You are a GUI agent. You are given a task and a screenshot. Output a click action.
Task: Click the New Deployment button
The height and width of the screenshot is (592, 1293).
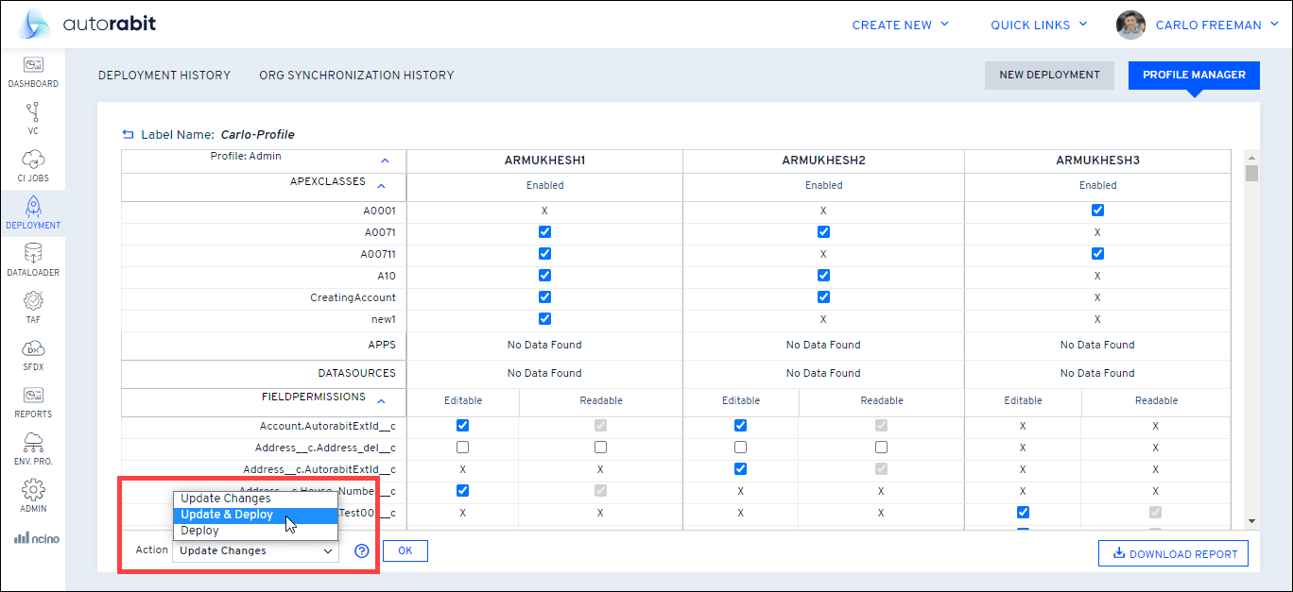[x=1049, y=76]
